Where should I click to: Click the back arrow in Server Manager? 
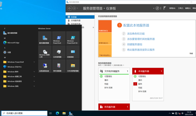tap(70, 8)
